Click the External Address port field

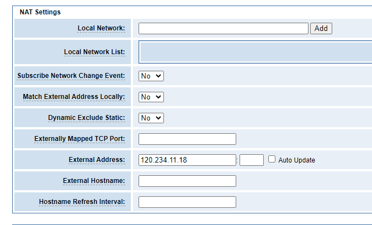252,160
